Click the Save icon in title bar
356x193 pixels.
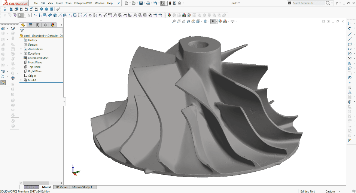141,3
